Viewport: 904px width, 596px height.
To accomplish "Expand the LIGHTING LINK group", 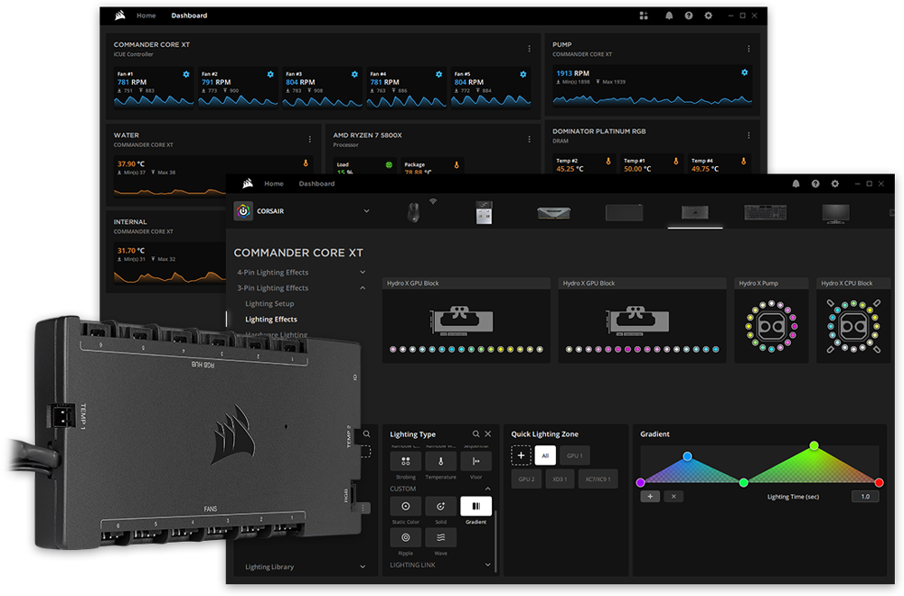I will tap(488, 565).
